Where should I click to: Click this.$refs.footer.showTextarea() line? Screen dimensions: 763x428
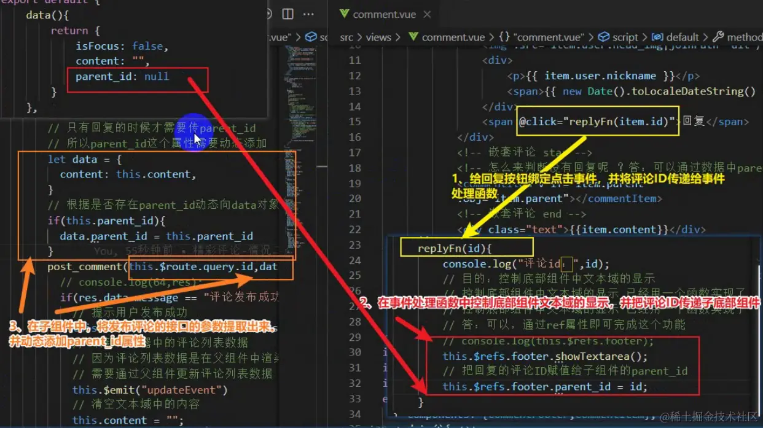(545, 356)
